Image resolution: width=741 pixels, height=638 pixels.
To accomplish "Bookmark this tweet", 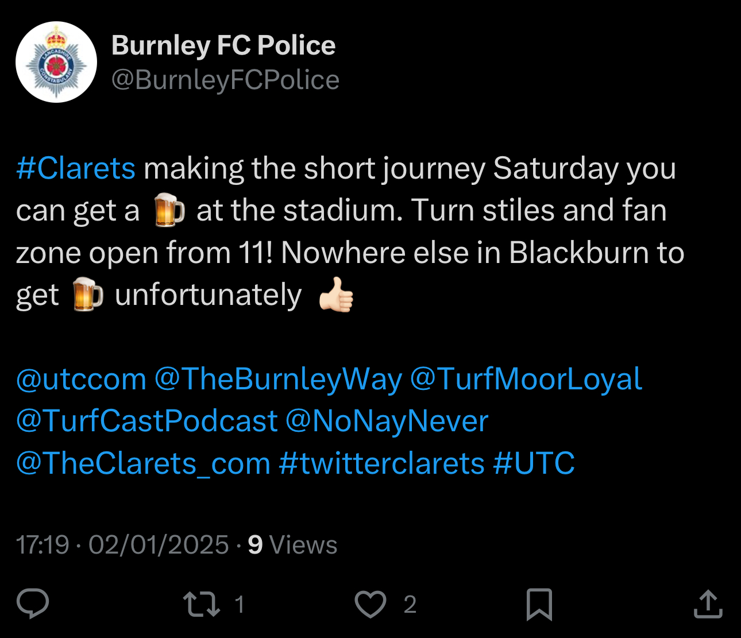I will click(x=539, y=604).
